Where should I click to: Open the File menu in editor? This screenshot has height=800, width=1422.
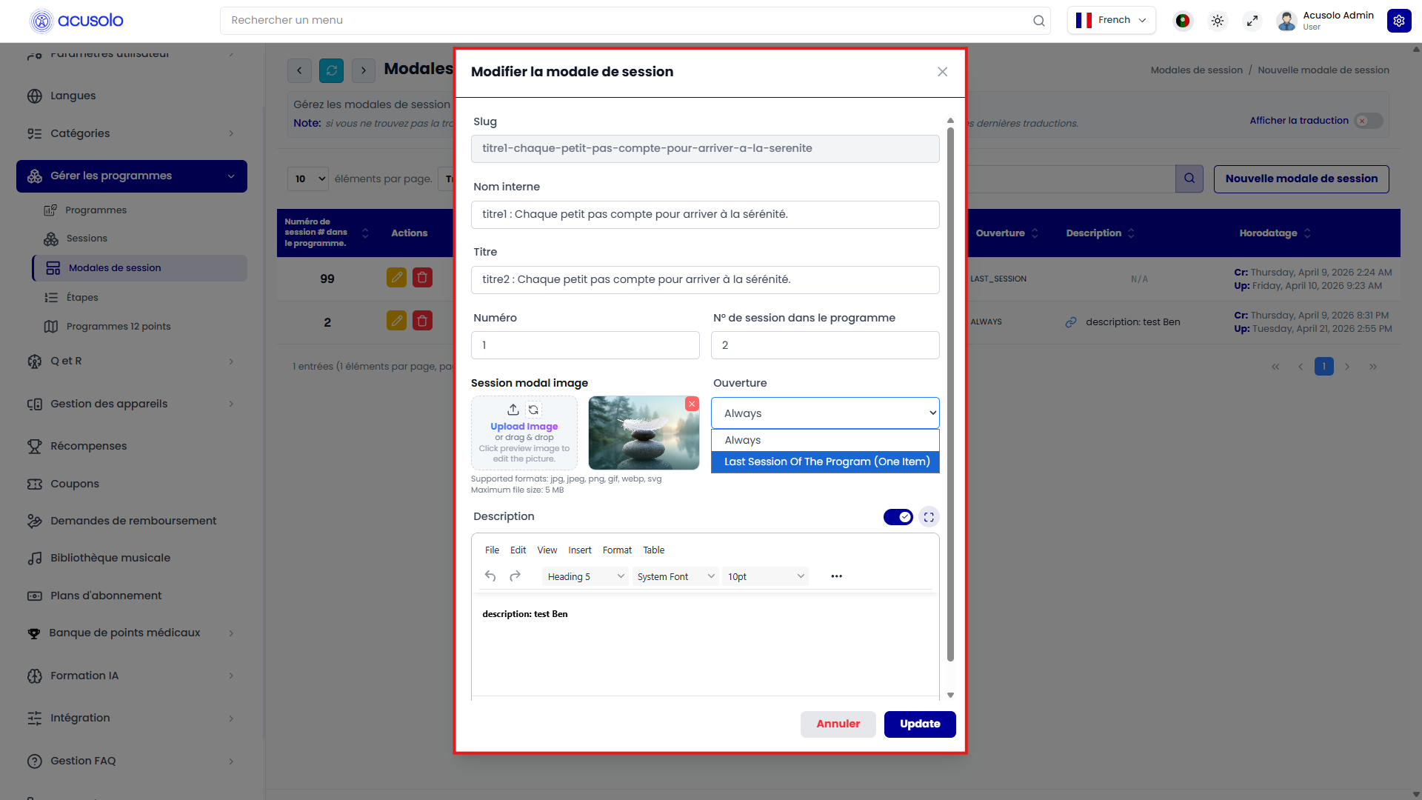[x=492, y=550]
